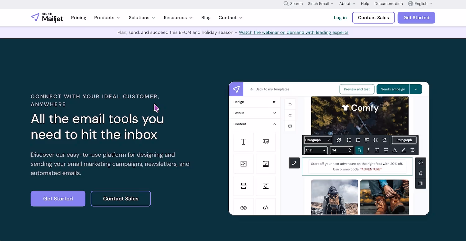The width and height of the screenshot is (466, 241).
Task: Select the Image content block icon
Action: tap(244, 164)
